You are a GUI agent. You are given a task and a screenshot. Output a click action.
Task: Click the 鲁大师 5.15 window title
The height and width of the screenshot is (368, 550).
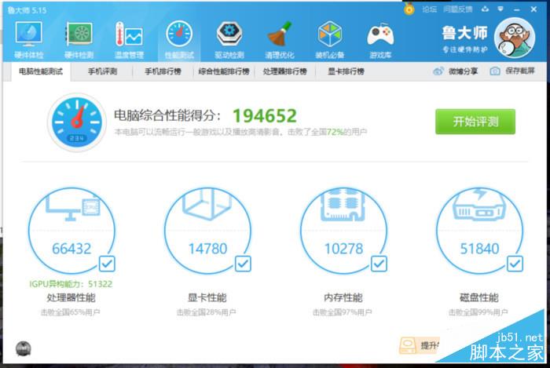(x=27, y=10)
